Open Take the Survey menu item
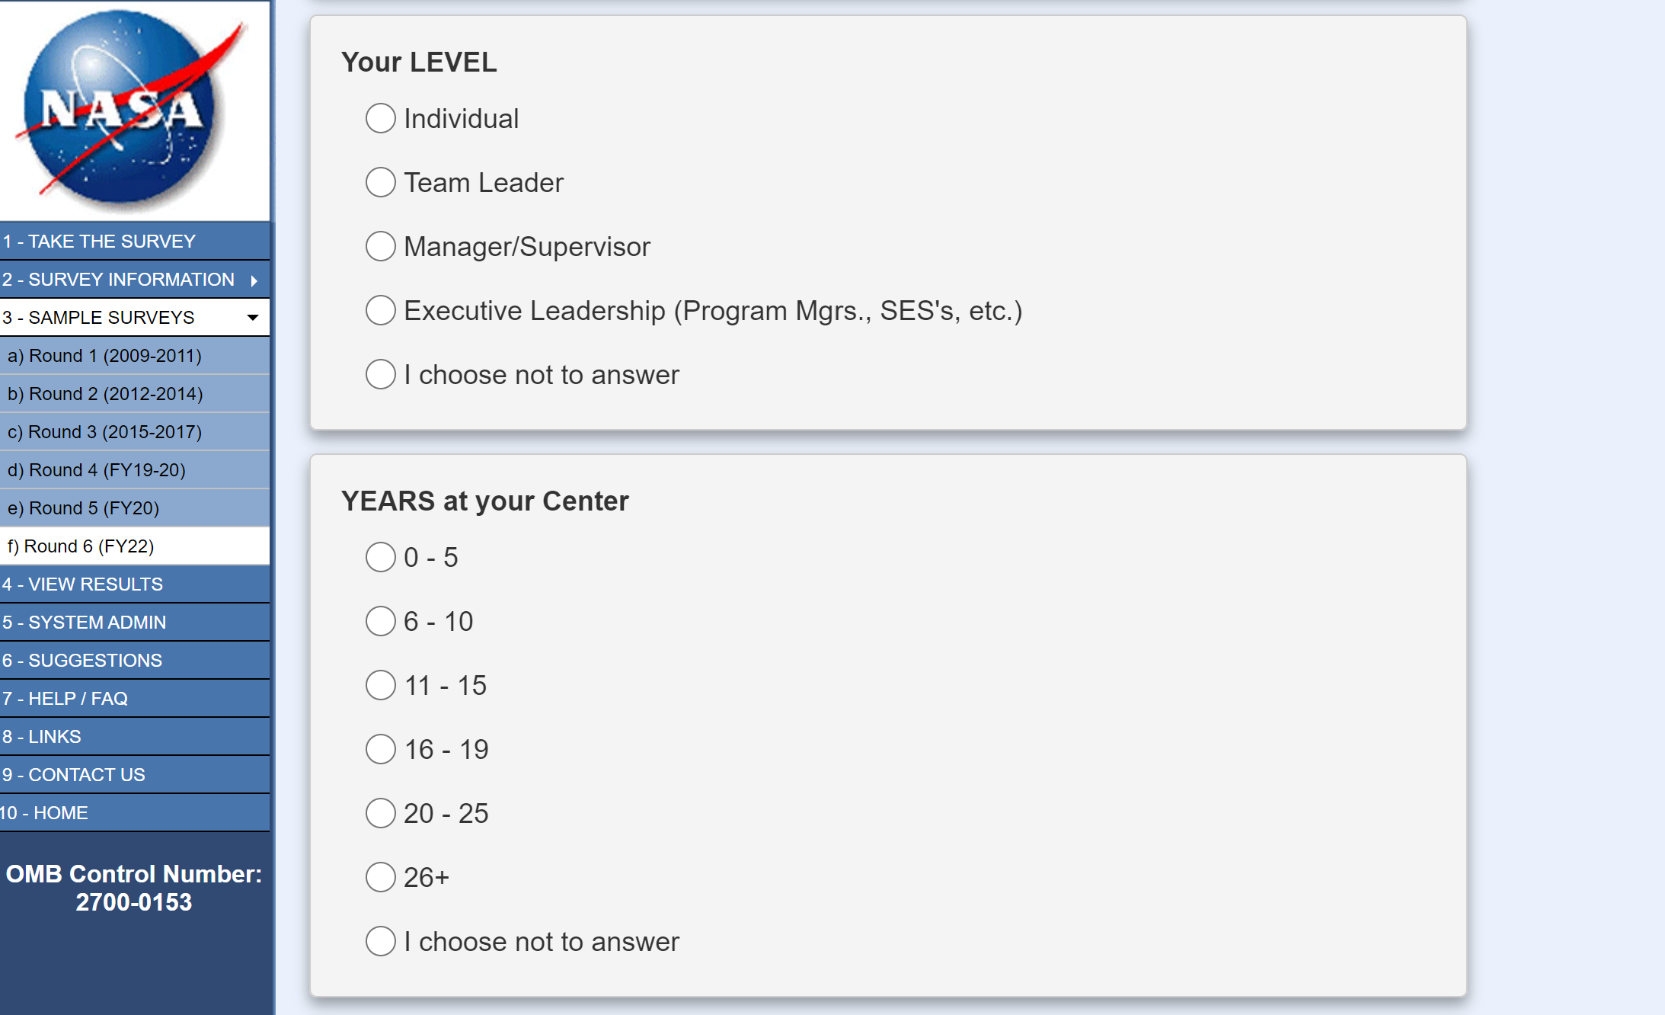 [99, 242]
